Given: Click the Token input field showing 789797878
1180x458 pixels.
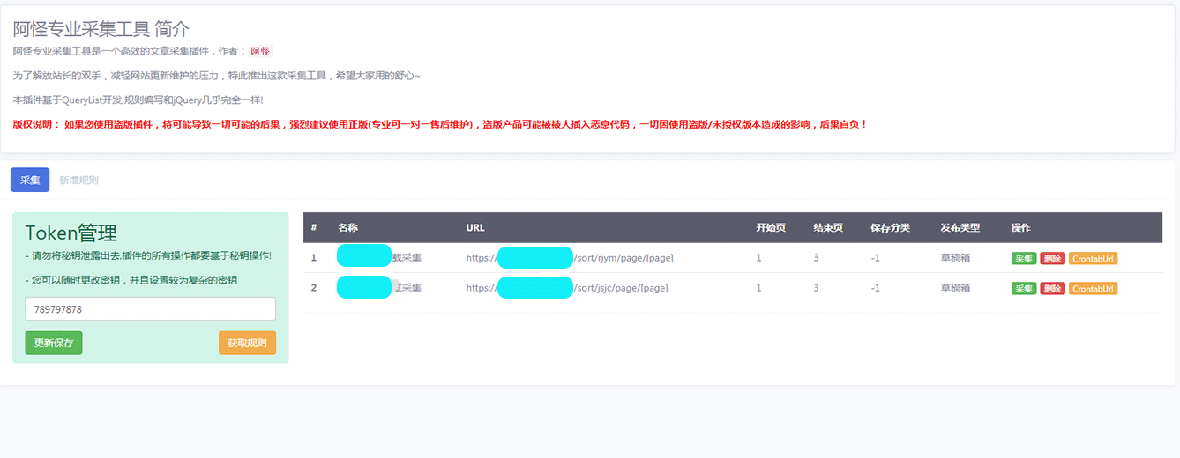Looking at the screenshot, I should click(x=151, y=309).
